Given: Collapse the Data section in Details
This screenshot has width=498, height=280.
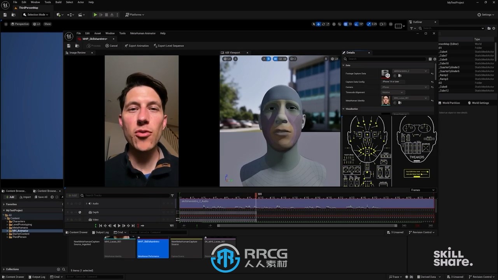Looking at the screenshot, I should click(x=344, y=65).
